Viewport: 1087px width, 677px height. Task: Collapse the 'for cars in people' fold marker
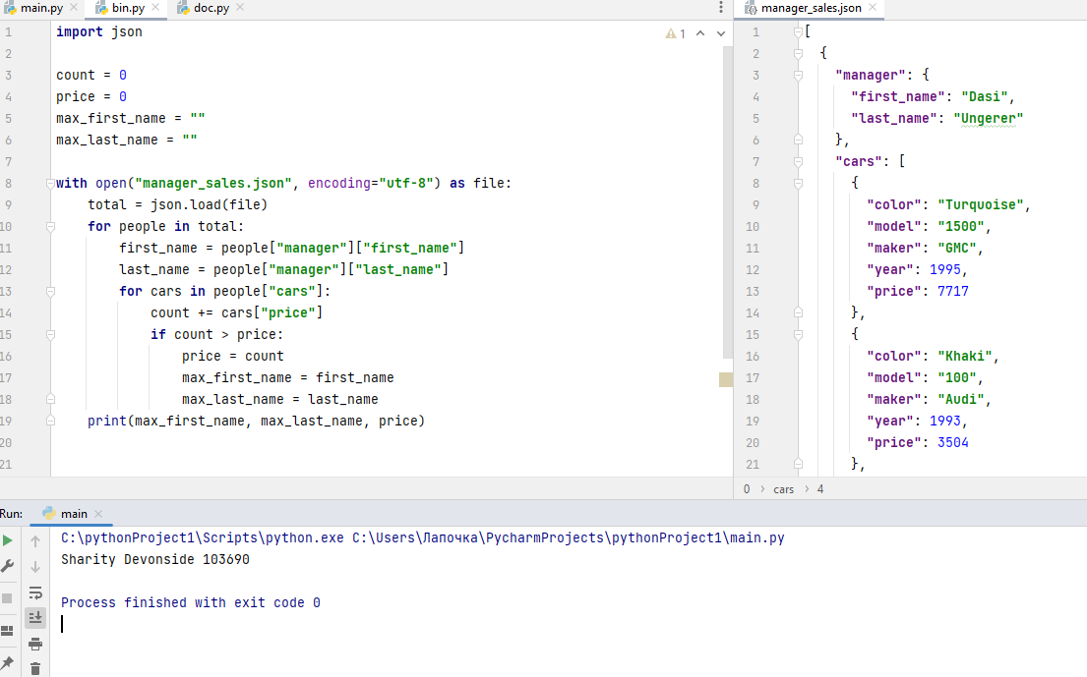(50, 292)
